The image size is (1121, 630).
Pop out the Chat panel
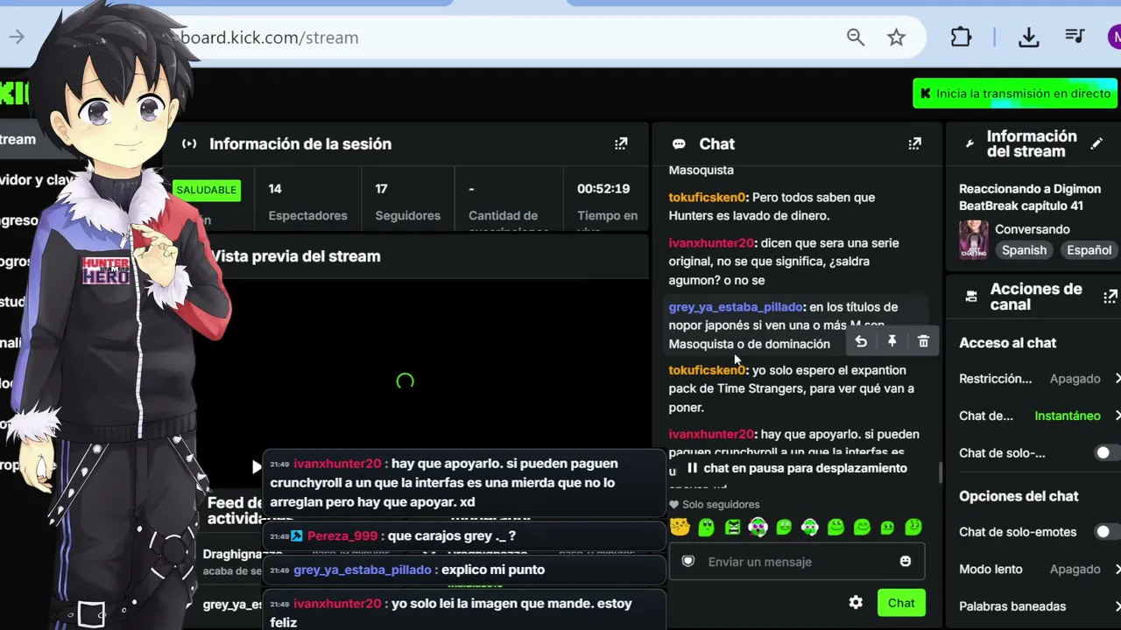(x=914, y=143)
